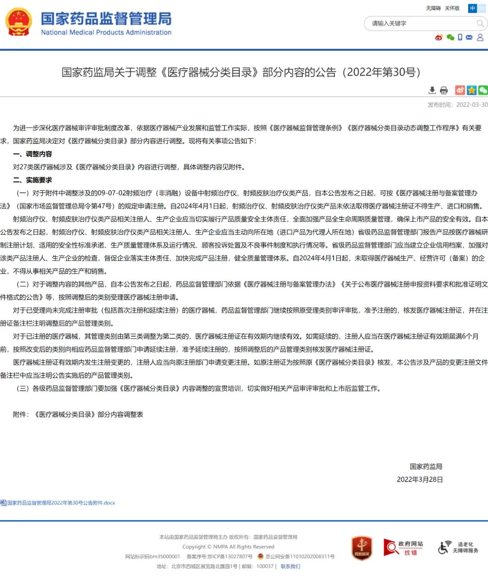Click the signature 国家药监局
Viewport: 488px width, 583px height.
tap(426, 466)
